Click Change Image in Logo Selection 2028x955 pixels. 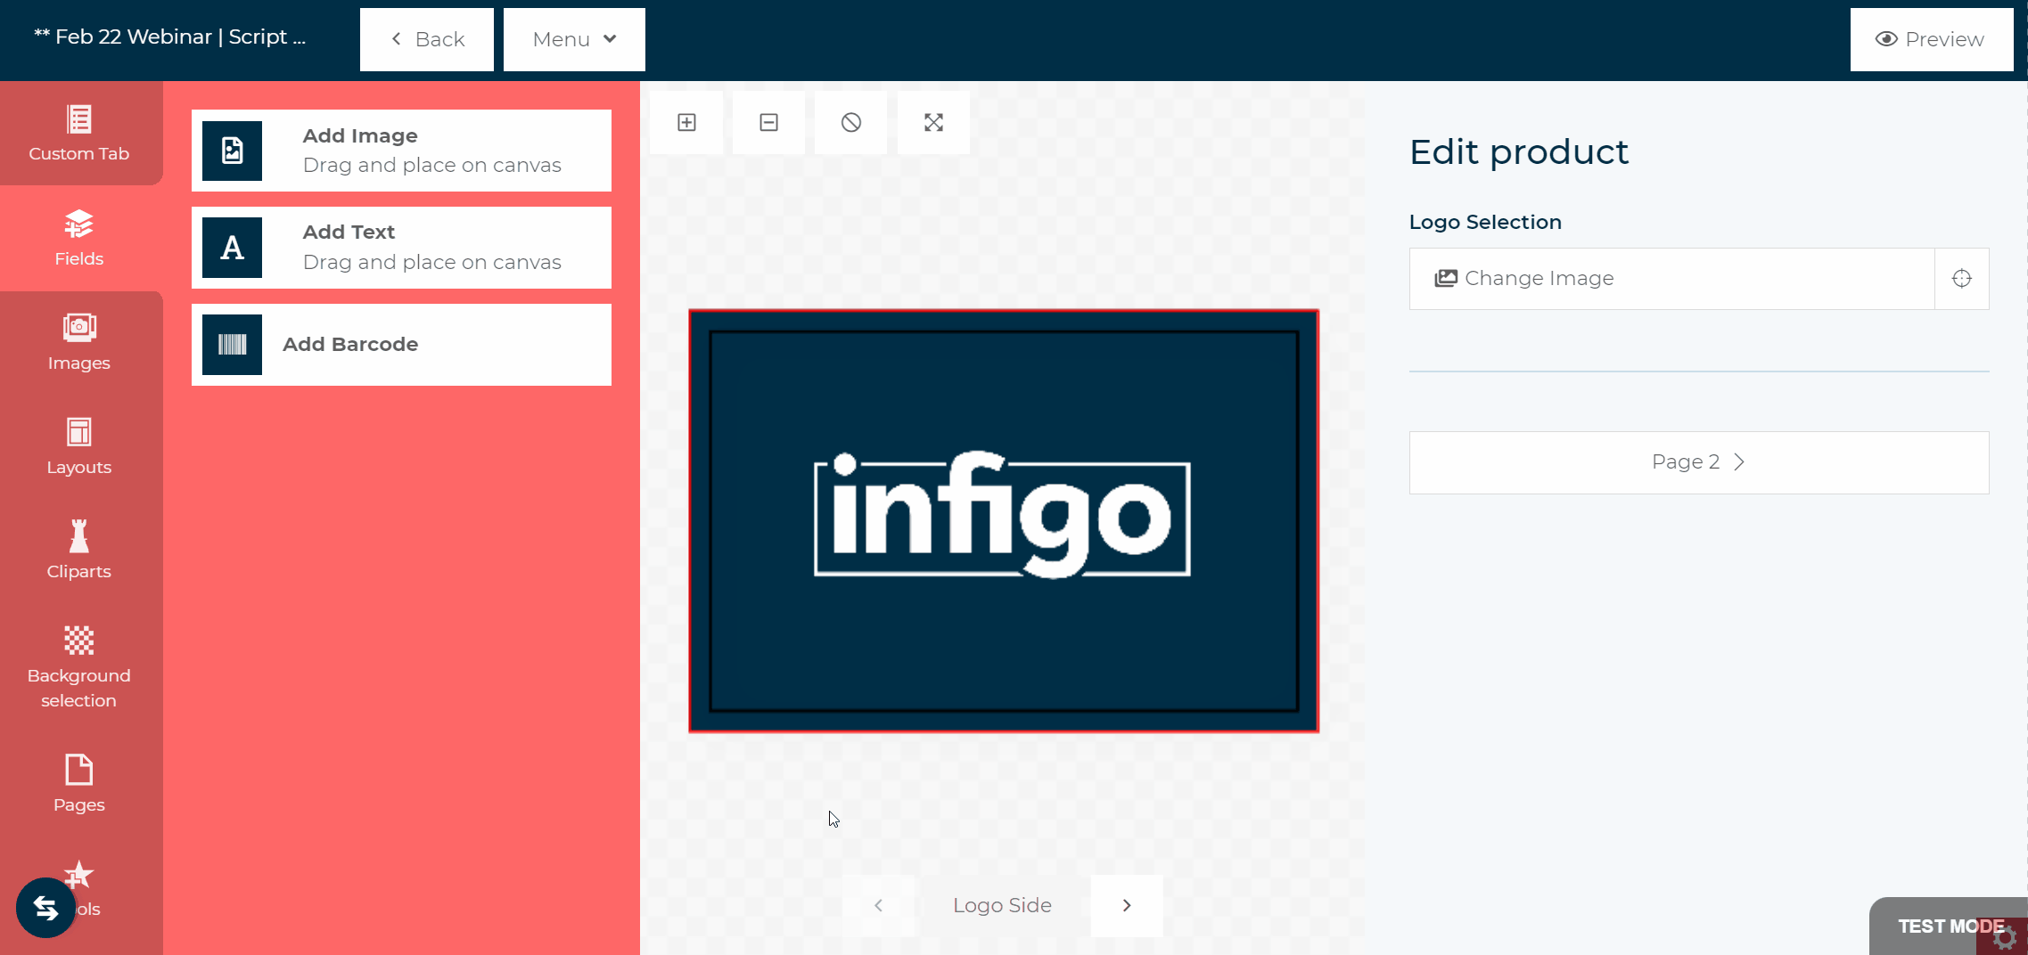(1671, 279)
